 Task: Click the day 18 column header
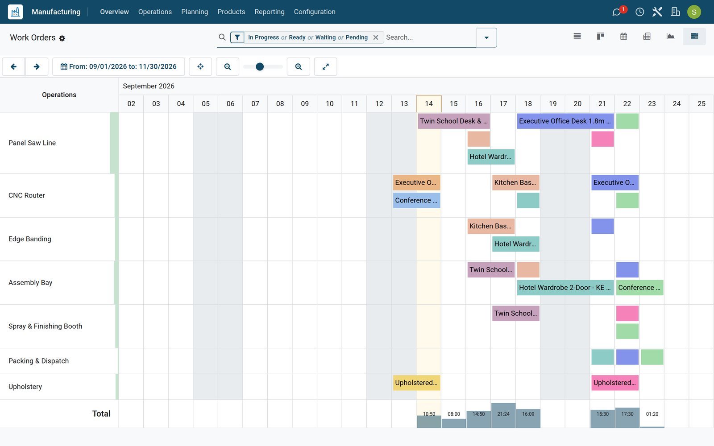click(528, 103)
